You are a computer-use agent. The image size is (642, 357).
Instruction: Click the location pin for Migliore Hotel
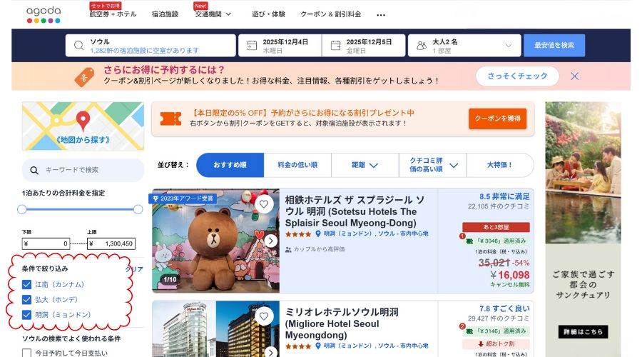(x=317, y=346)
